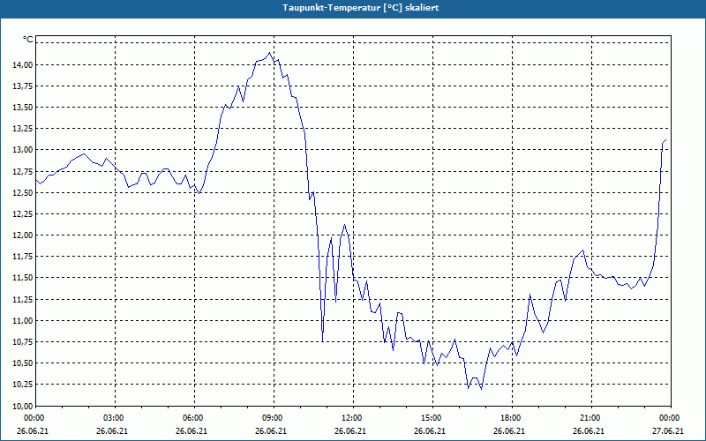This screenshot has width=706, height=441.
Task: Pick the 12,75 y-axis label
Action: (21, 171)
